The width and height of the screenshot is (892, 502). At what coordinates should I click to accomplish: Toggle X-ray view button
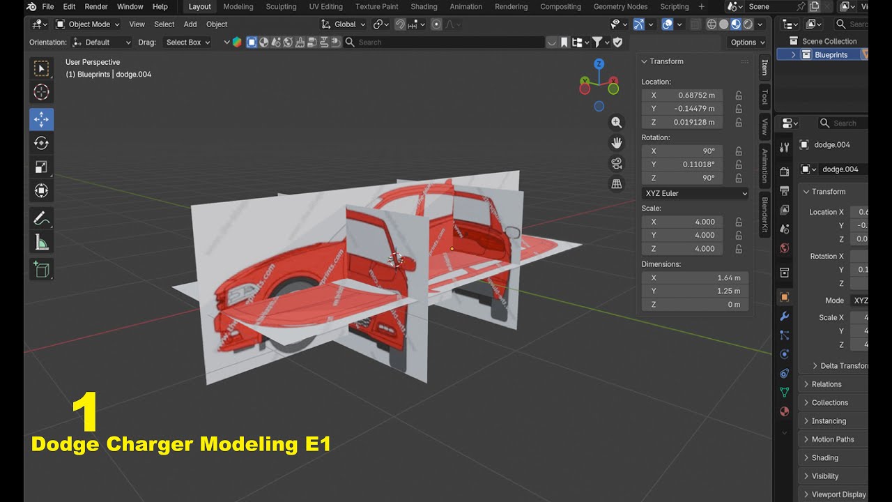695,24
